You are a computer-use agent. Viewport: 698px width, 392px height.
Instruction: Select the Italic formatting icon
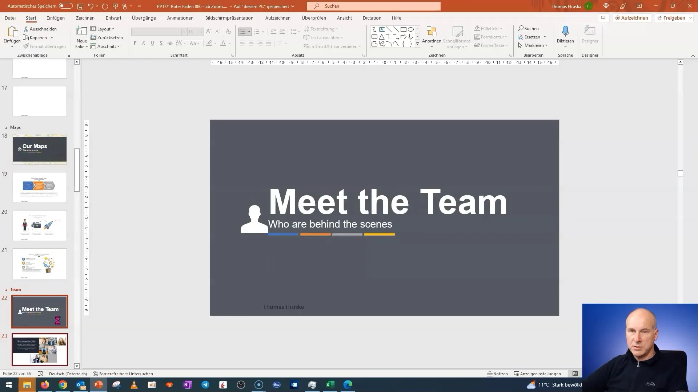coord(144,43)
